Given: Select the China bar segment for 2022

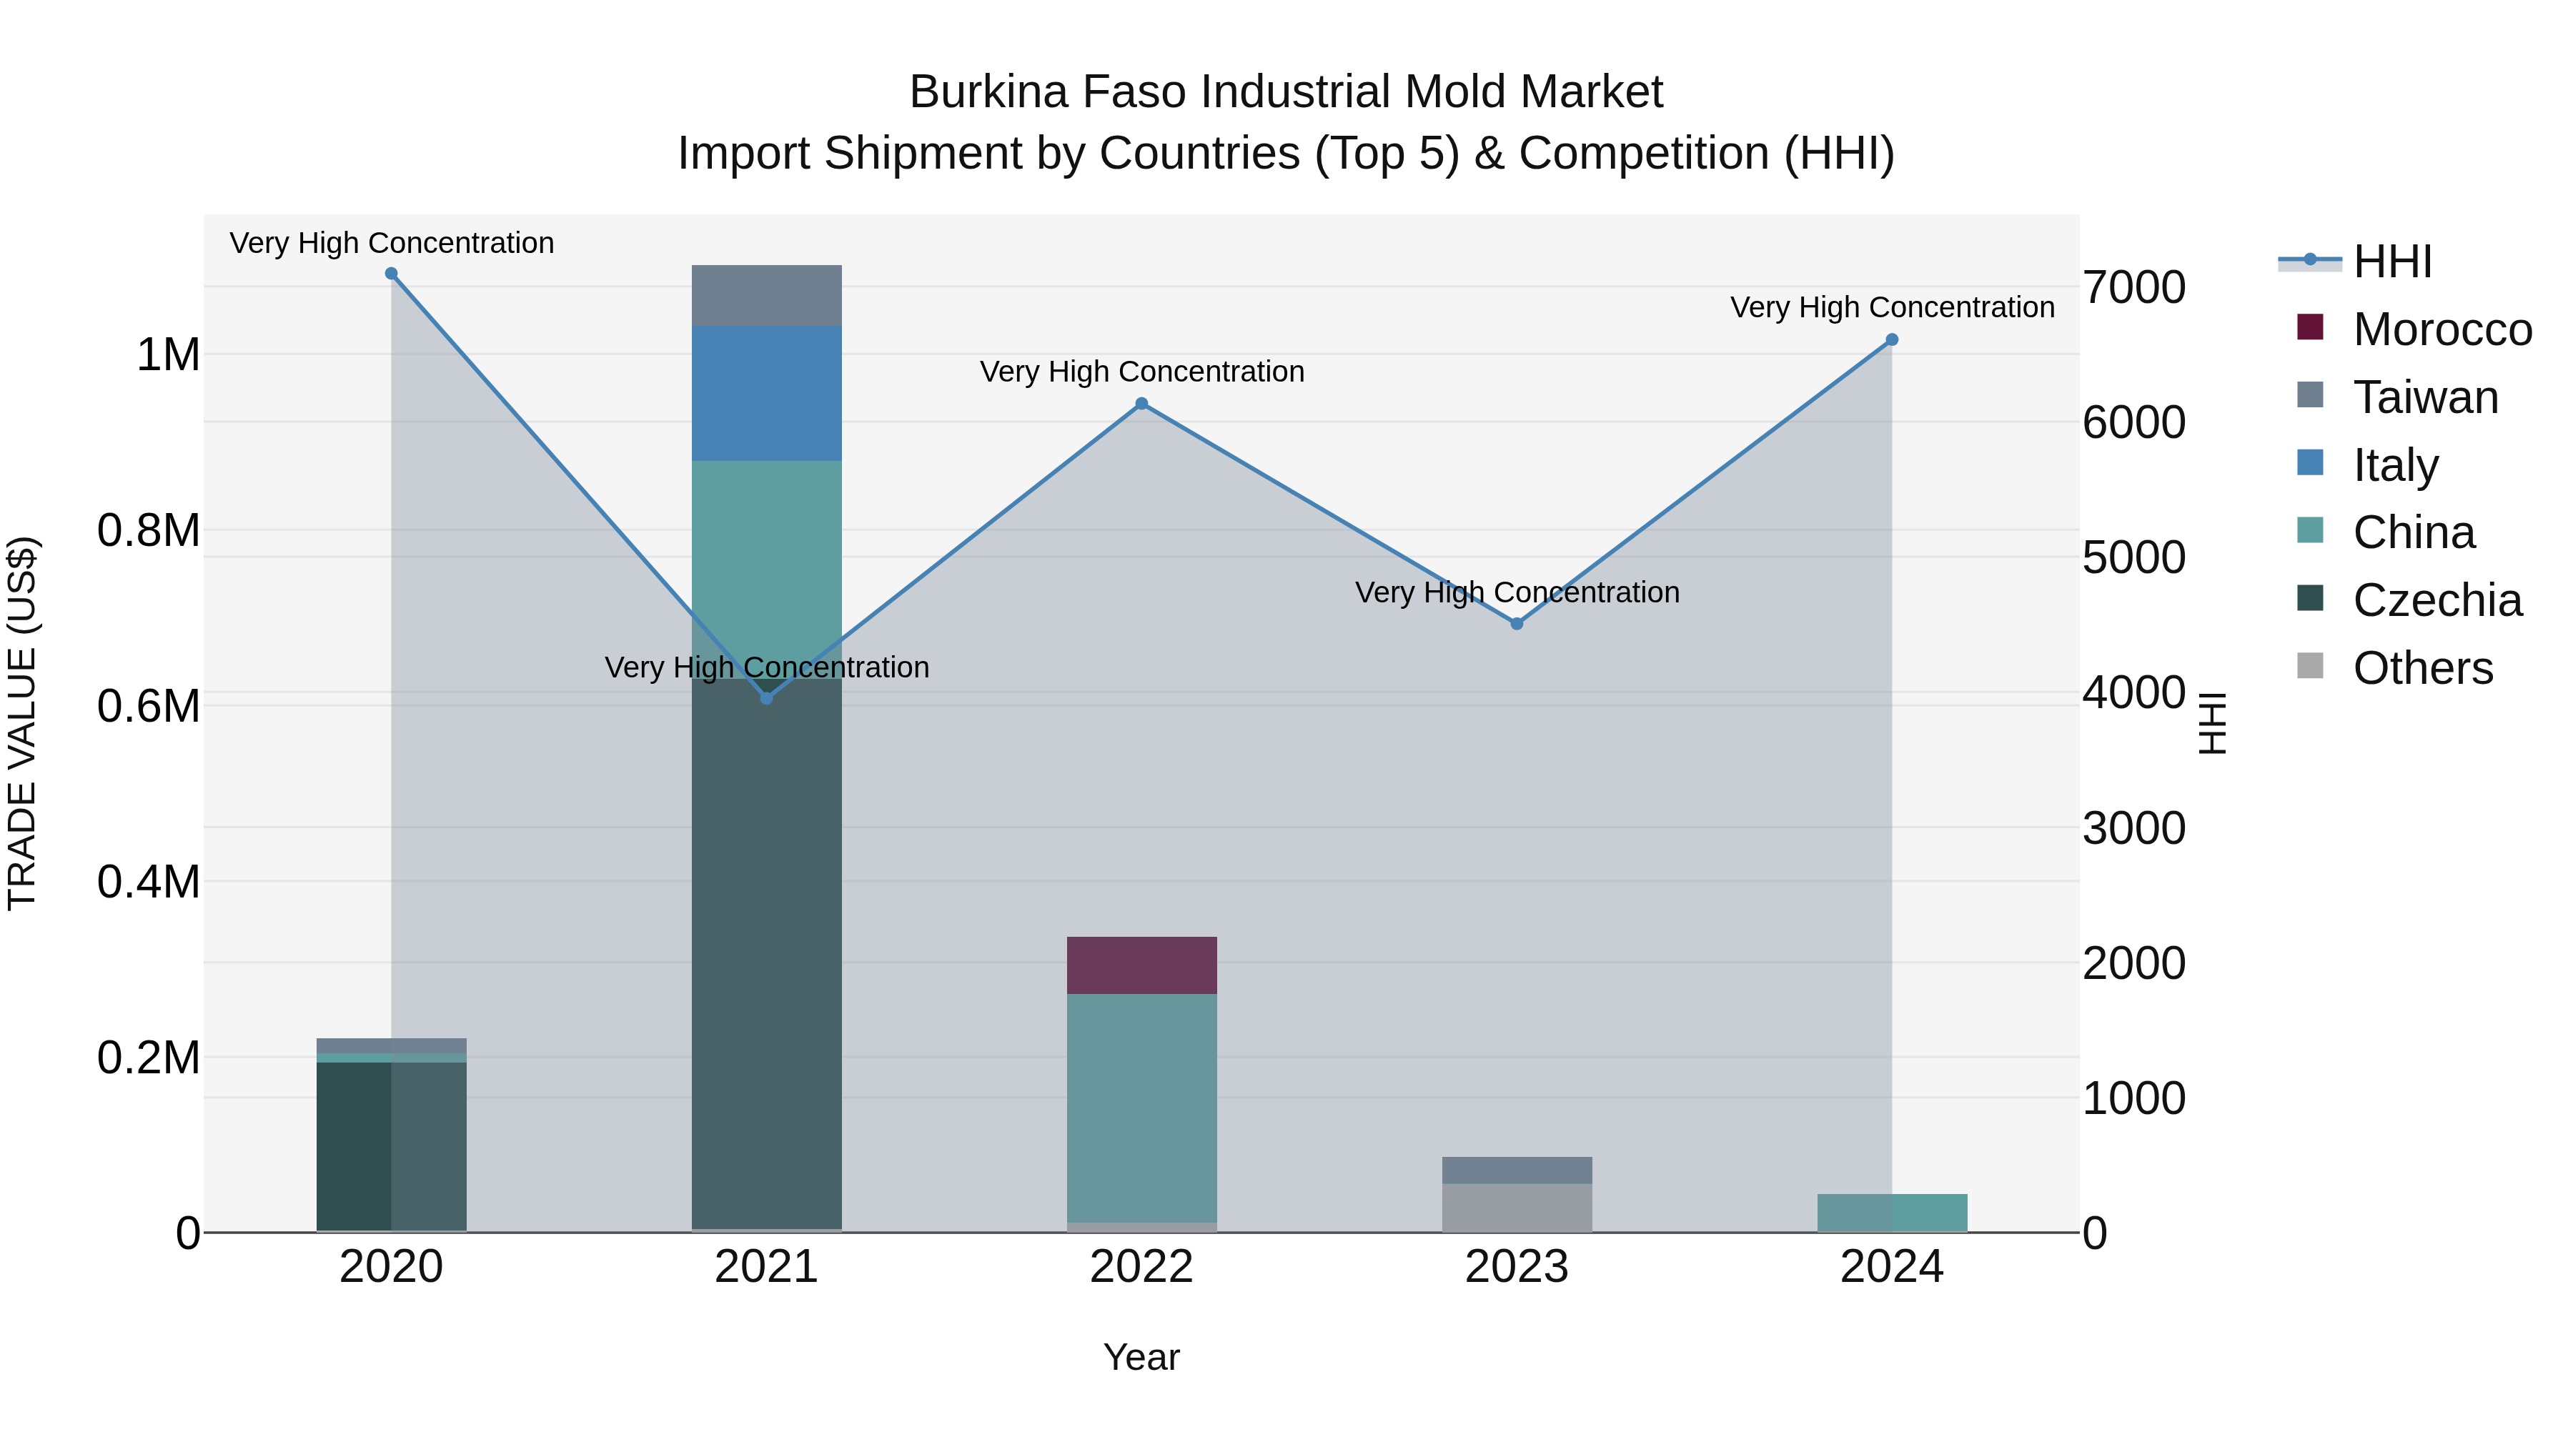Looking at the screenshot, I should pyautogui.click(x=1141, y=1108).
